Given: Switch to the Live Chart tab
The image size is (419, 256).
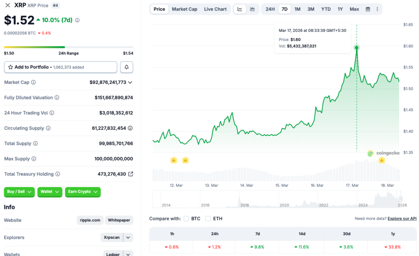Looking at the screenshot, I should (x=215, y=9).
